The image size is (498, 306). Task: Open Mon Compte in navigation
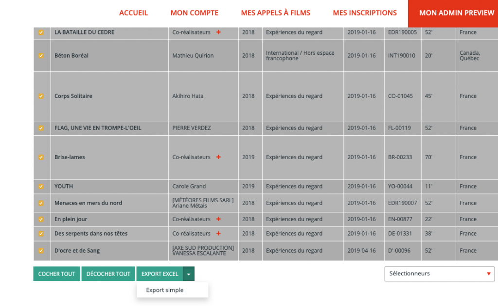point(194,13)
